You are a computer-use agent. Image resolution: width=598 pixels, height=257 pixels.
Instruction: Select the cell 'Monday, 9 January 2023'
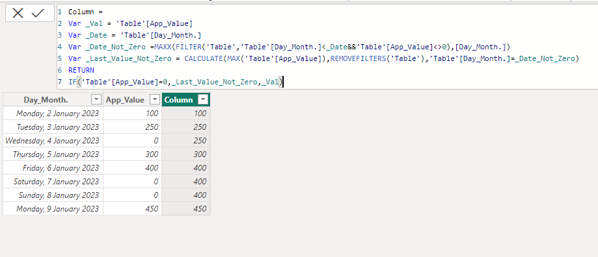click(53, 209)
